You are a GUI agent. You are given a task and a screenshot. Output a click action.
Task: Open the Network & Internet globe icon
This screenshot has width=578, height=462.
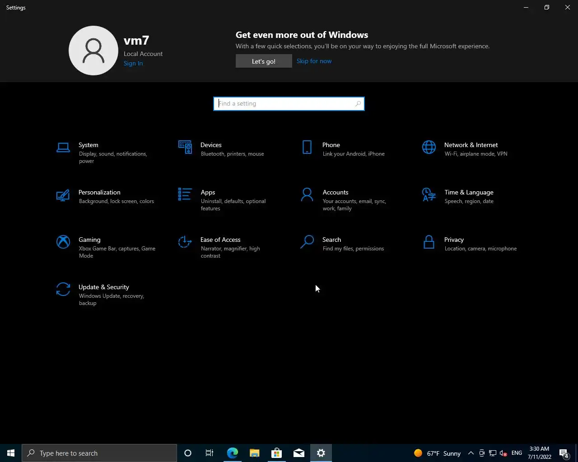429,147
